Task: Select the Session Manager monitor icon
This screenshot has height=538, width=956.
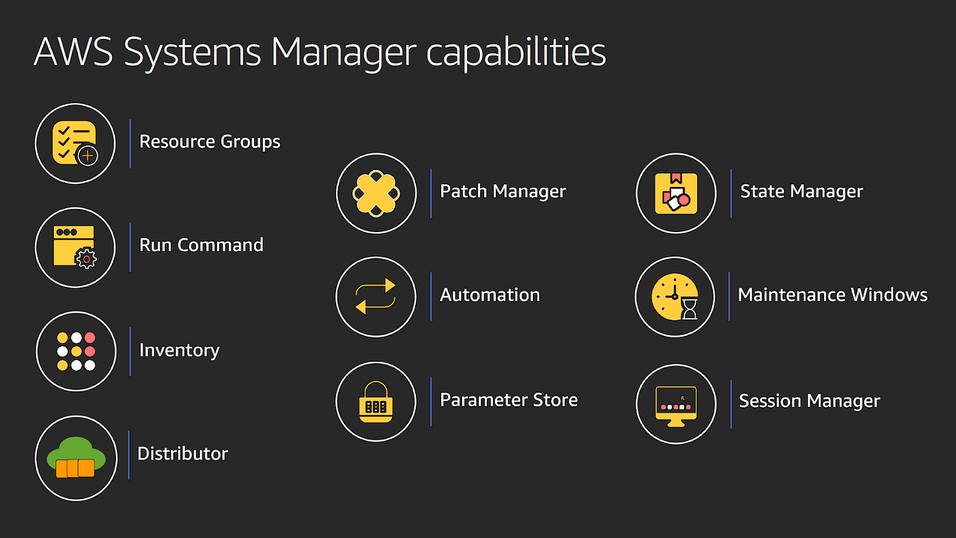Action: pyautogui.click(x=676, y=403)
